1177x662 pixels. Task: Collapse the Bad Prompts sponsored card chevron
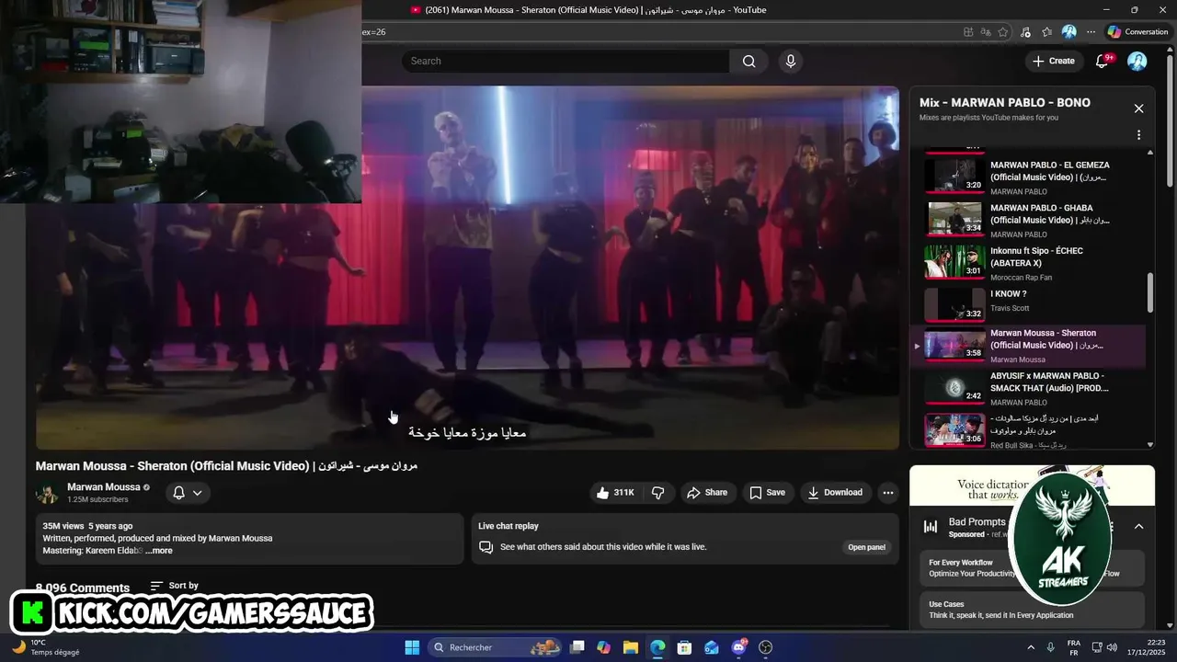point(1138,527)
